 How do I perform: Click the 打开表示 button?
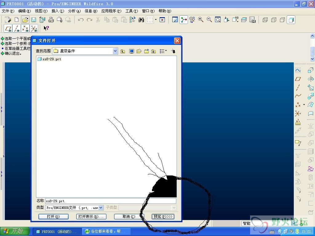[x=91, y=217]
